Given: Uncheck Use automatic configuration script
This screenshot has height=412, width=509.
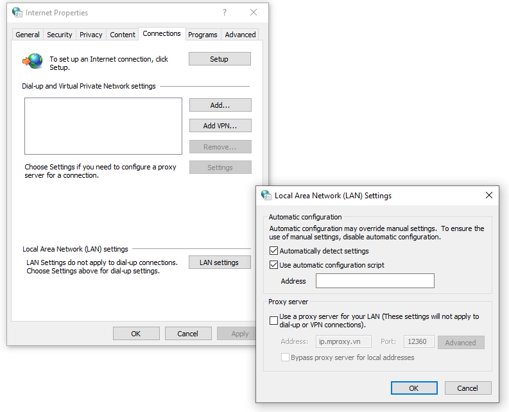Looking at the screenshot, I should click(x=273, y=264).
